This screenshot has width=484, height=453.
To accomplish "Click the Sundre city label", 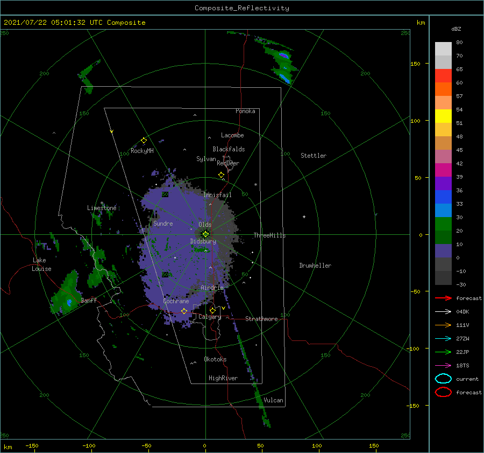I will tap(163, 223).
